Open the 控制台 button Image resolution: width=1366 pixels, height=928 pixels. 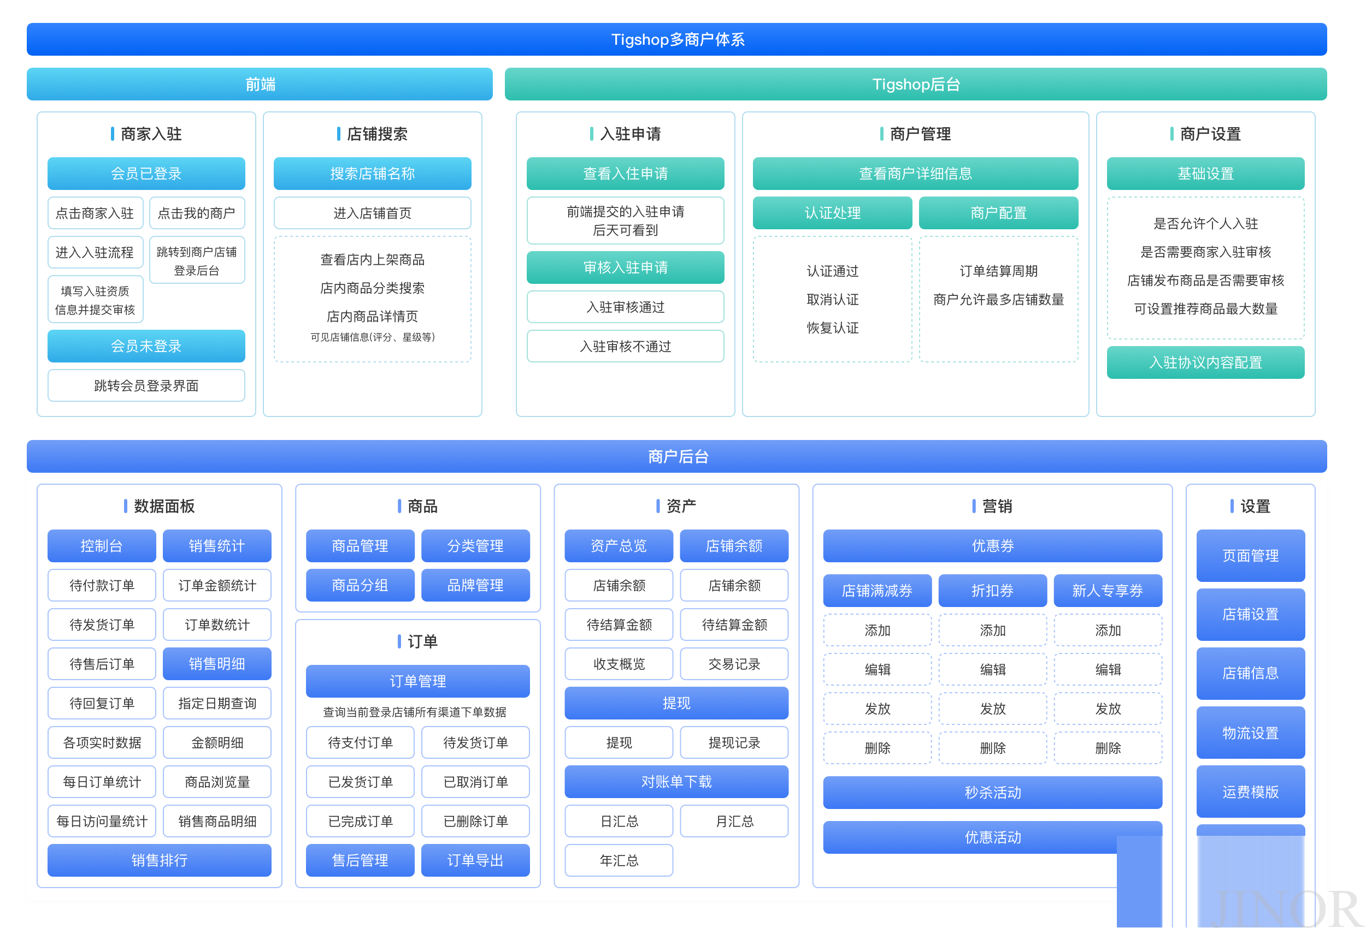coord(102,546)
